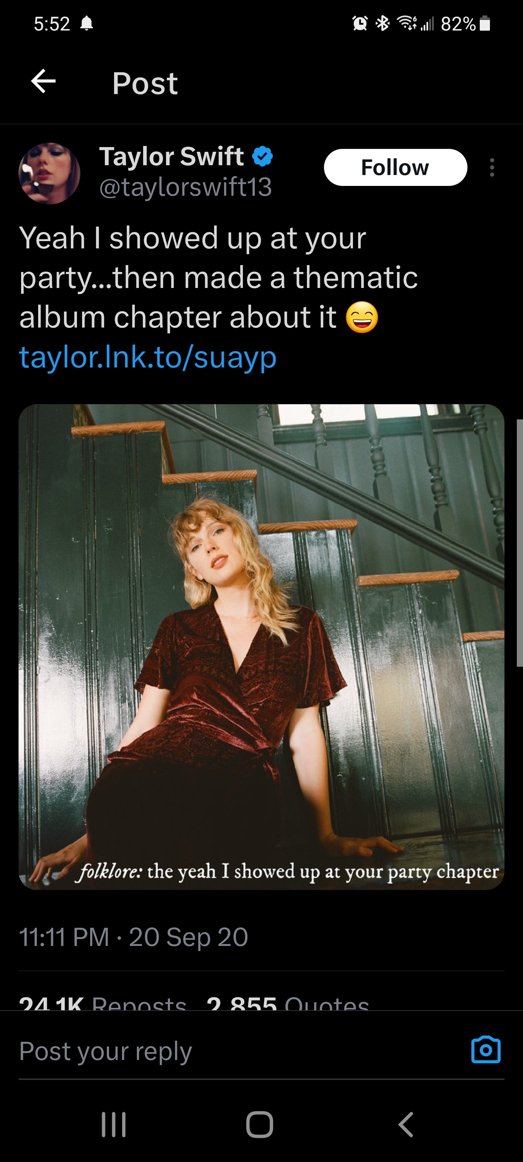Tap the blue verified badge
The height and width of the screenshot is (1162, 523).
point(262,157)
